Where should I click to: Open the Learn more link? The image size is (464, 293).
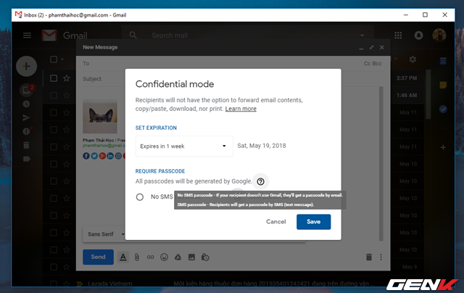(241, 109)
